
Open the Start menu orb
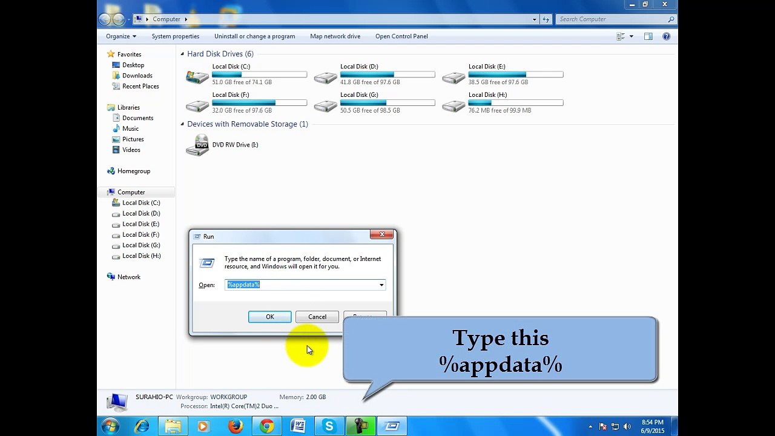click(x=110, y=426)
